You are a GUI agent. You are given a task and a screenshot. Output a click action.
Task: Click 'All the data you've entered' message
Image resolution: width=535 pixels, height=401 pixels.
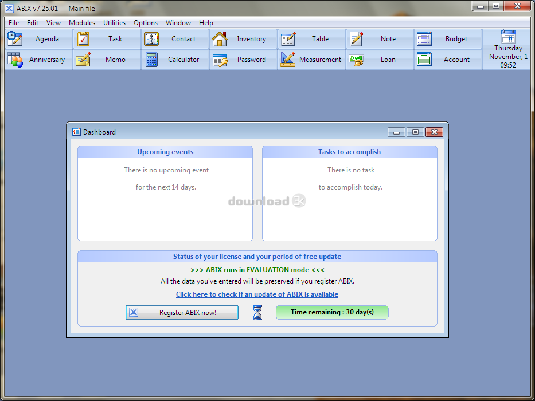257,281
